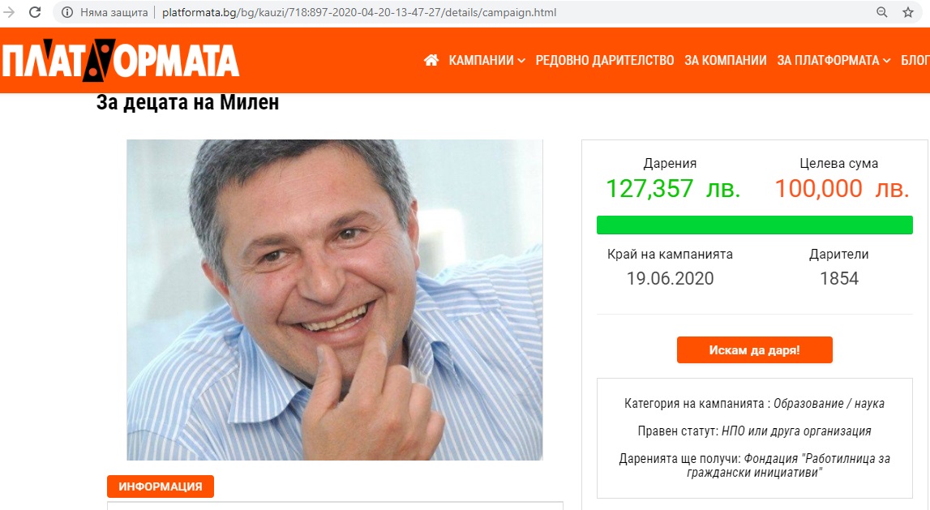Click the ПЛАТФОРМАТА logo
Image resolution: width=930 pixels, height=510 pixels.
coord(120,60)
